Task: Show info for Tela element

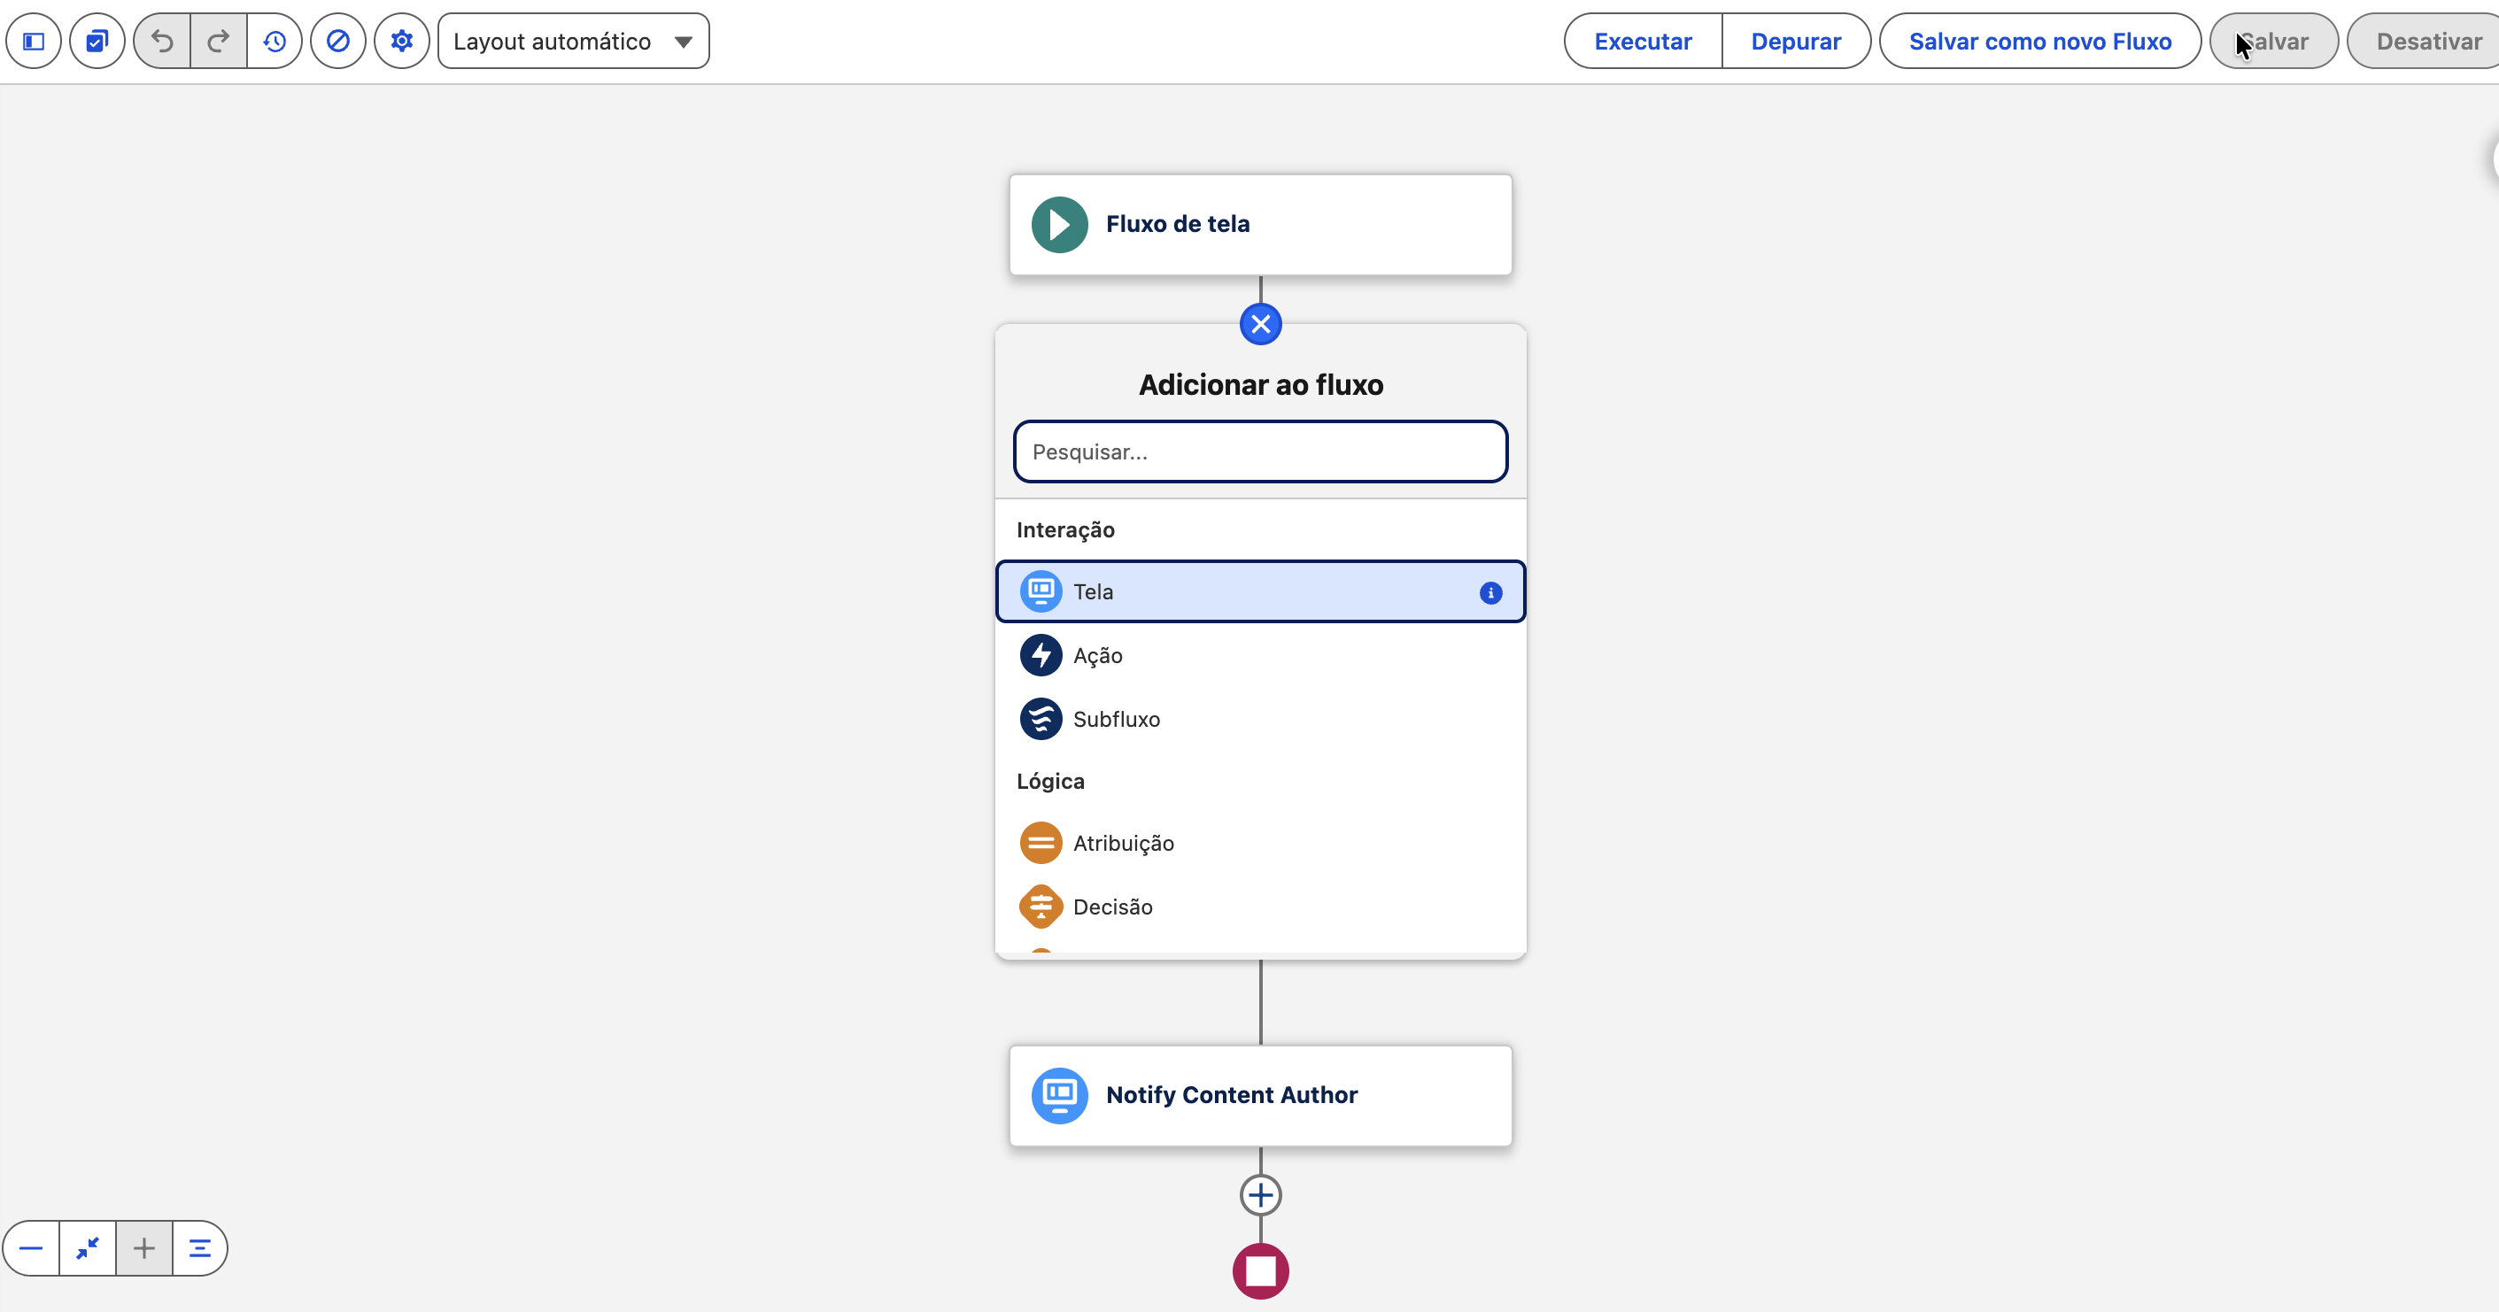Action: 1490,592
